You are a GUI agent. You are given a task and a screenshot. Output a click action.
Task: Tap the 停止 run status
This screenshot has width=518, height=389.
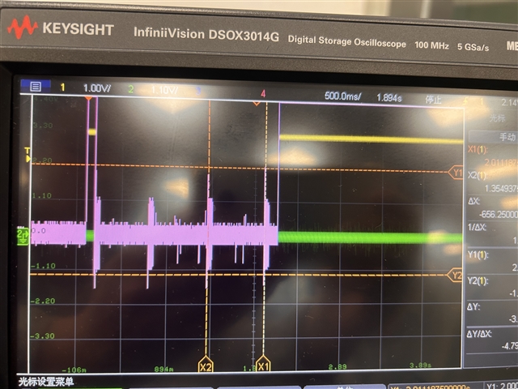433,99
